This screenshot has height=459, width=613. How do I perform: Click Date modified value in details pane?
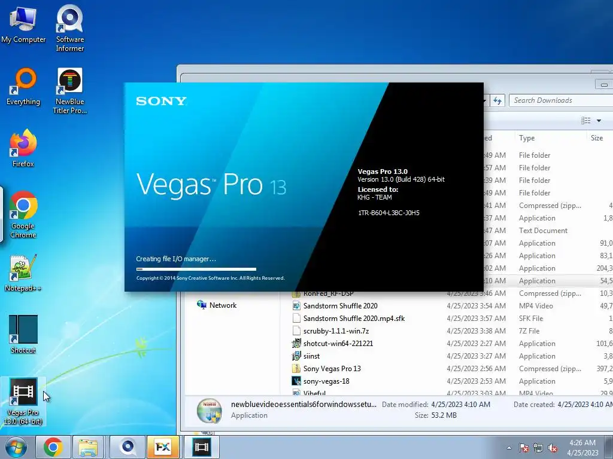coord(460,405)
